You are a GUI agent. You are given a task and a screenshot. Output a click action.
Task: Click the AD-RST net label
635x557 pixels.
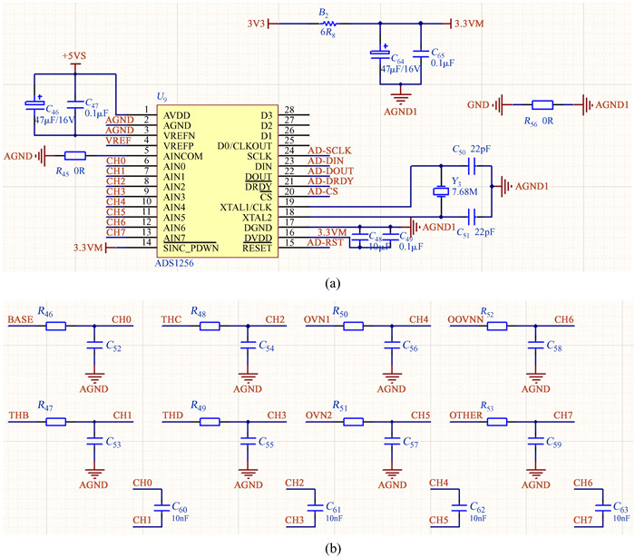pyautogui.click(x=325, y=242)
